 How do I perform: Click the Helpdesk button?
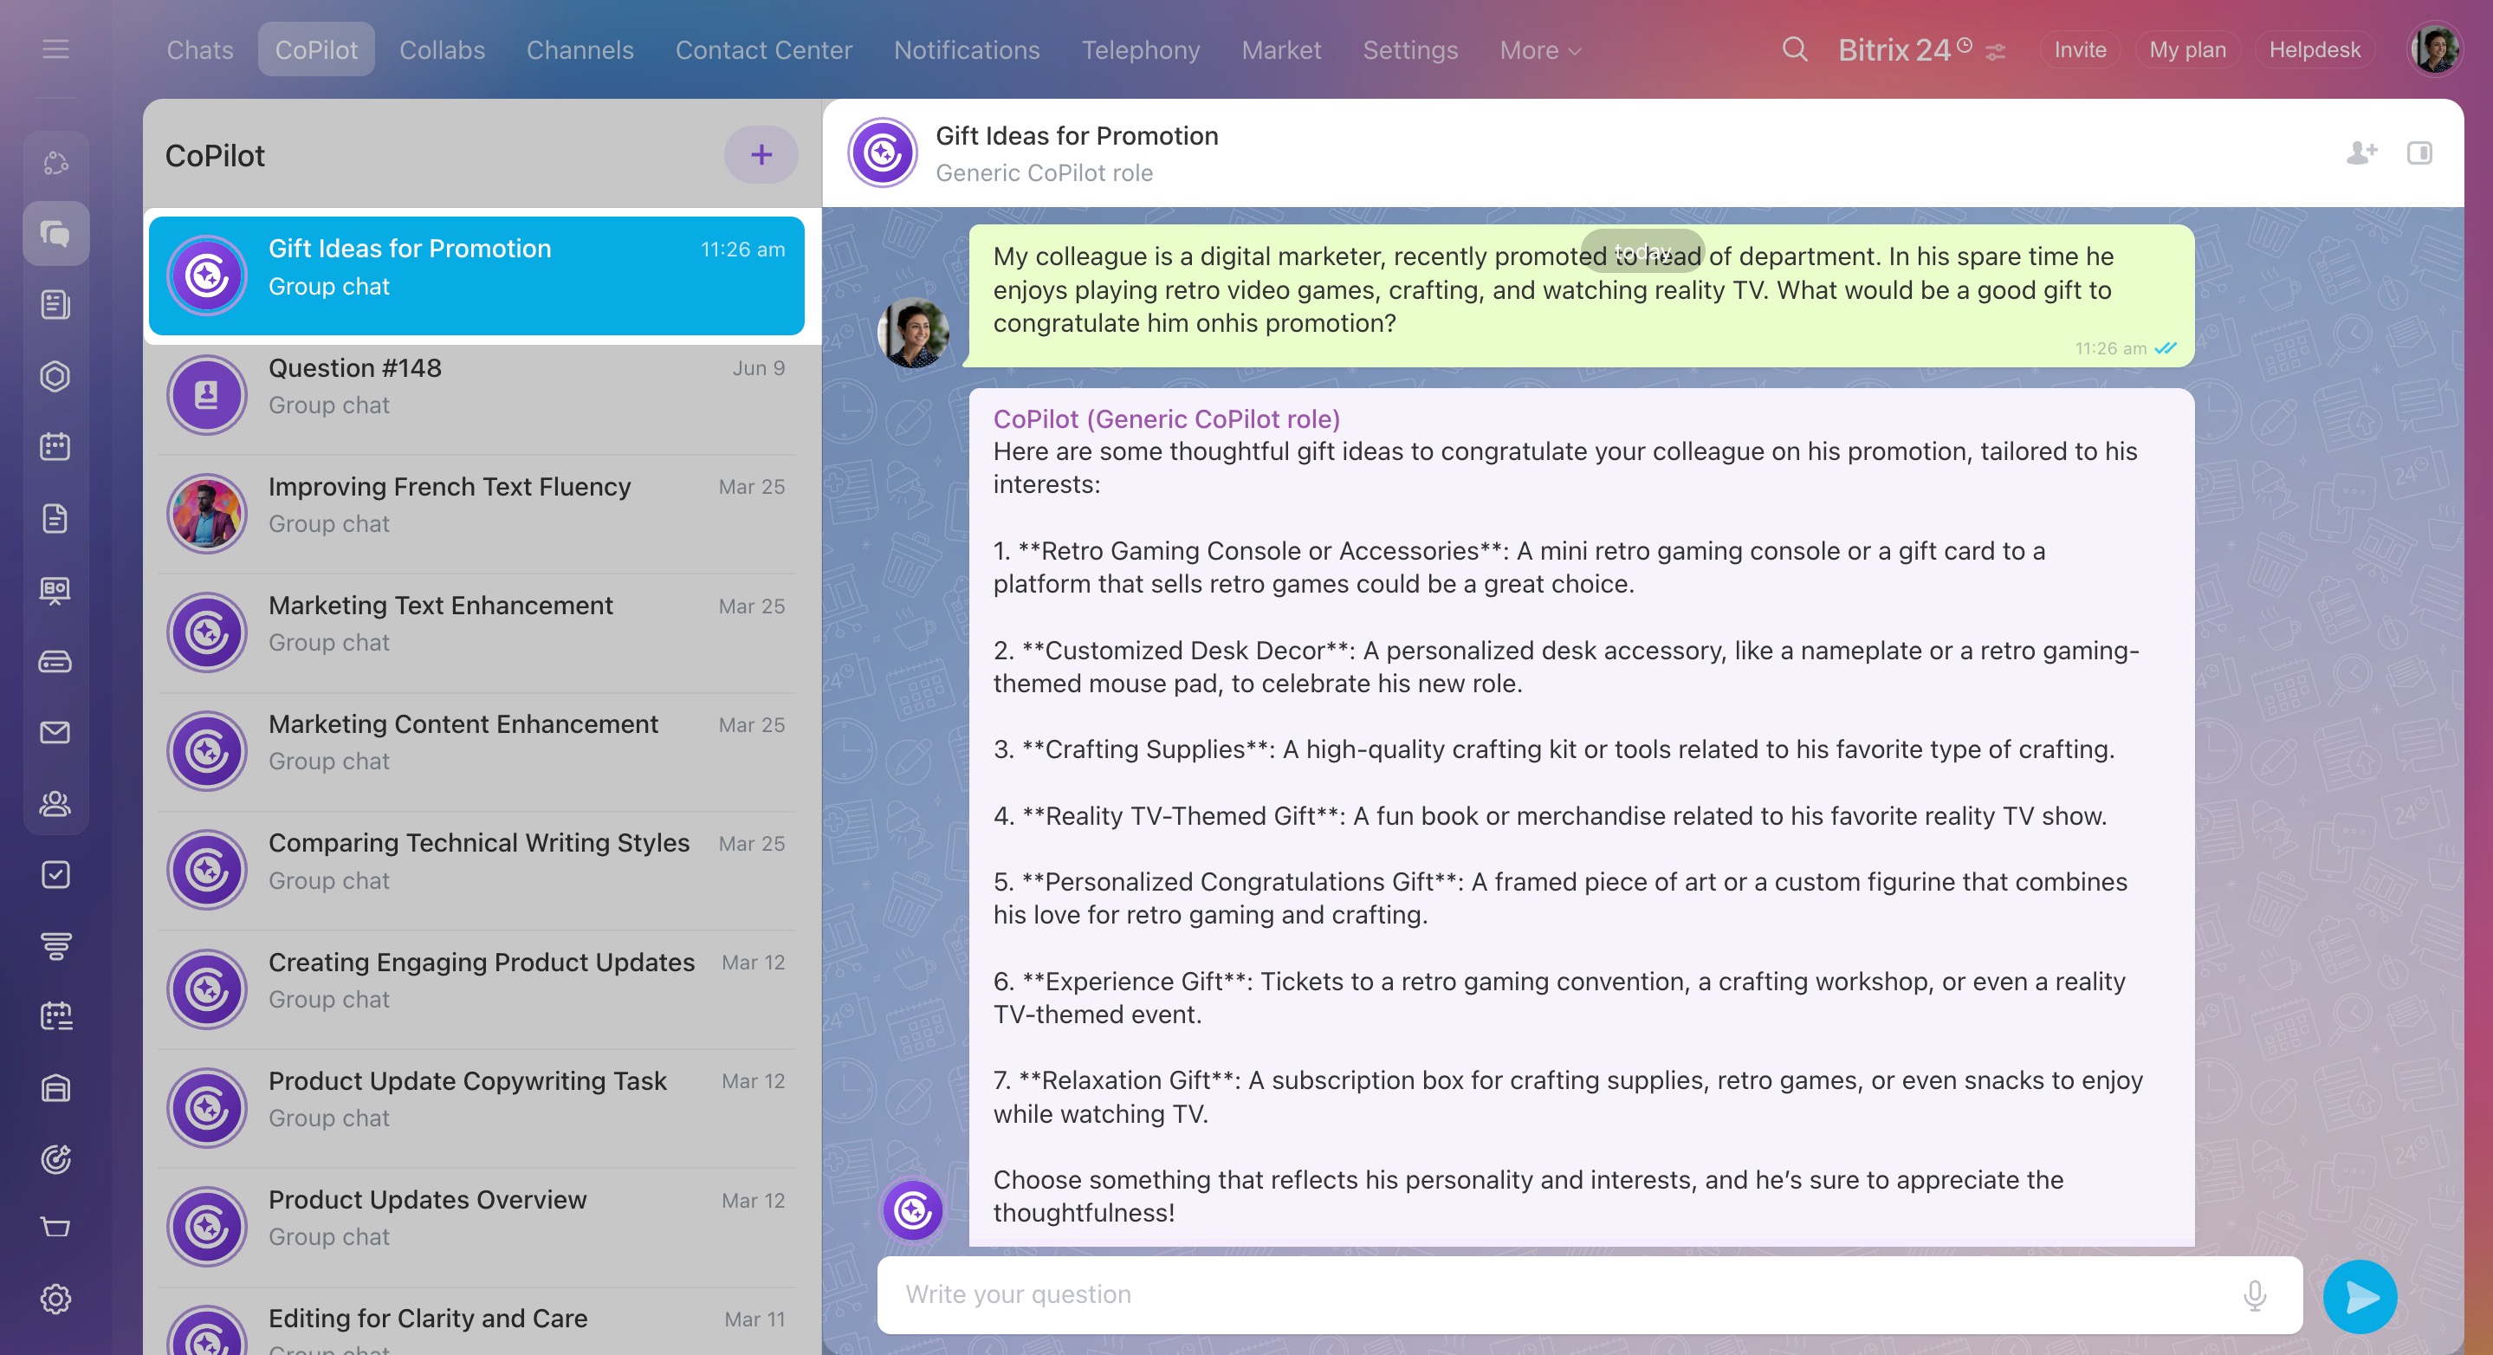click(x=2313, y=50)
